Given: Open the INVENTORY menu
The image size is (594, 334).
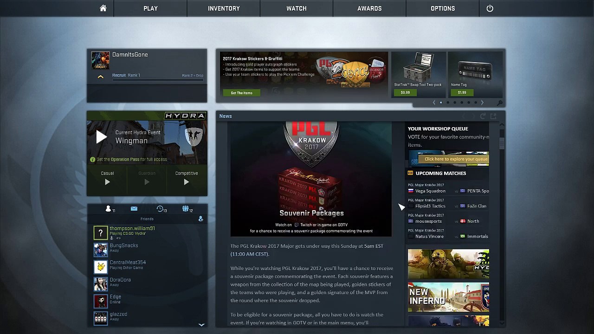Looking at the screenshot, I should coord(224,8).
